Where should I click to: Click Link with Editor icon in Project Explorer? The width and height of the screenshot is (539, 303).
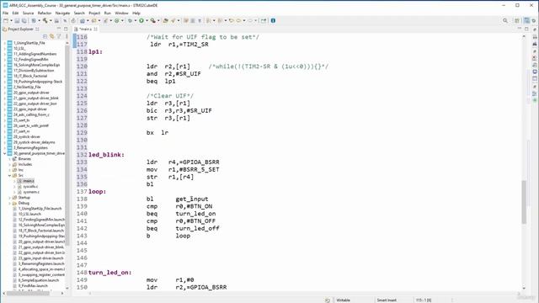52,35
